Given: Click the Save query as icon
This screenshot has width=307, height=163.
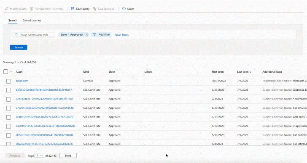Looking at the screenshot, I should click(94, 8).
